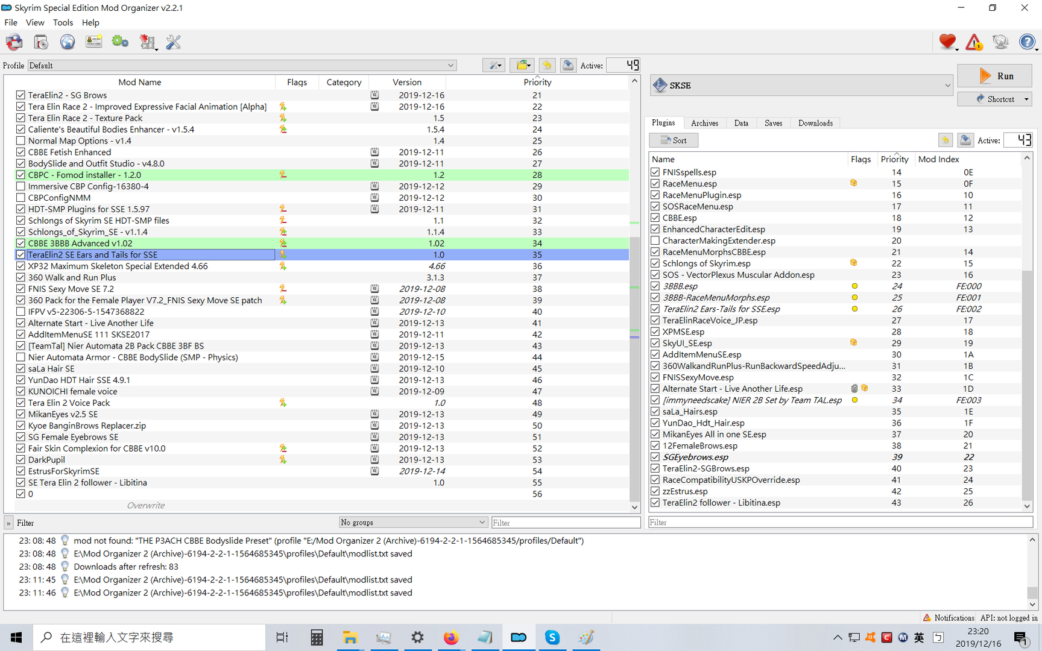Click the plugin list restore backup icon
This screenshot has width=1042, height=651.
[945, 140]
